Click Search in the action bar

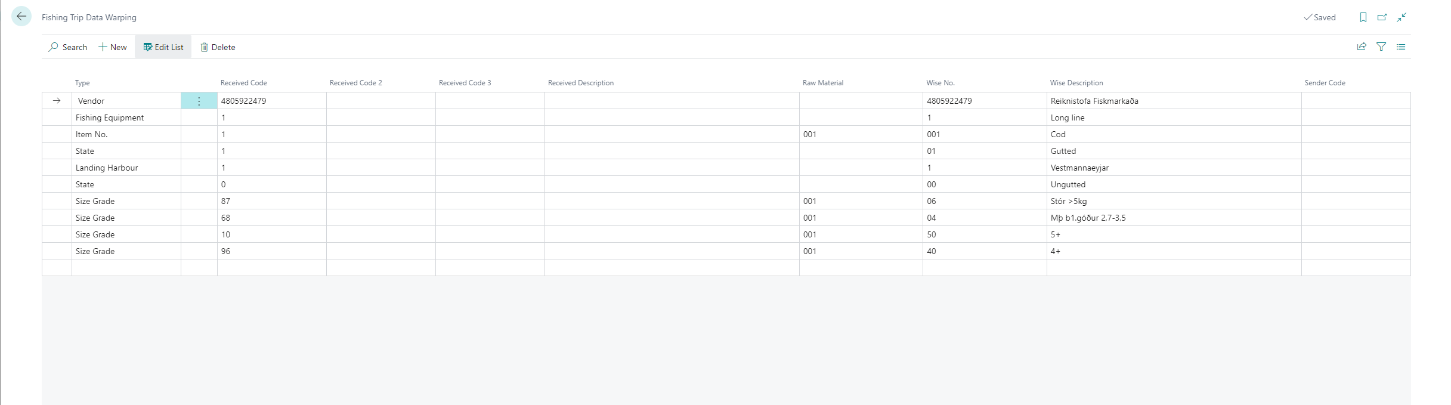pos(68,47)
